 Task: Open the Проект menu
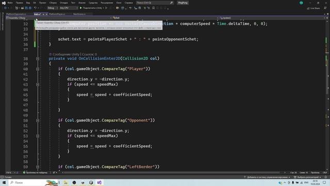pyautogui.click(x=42, y=3)
